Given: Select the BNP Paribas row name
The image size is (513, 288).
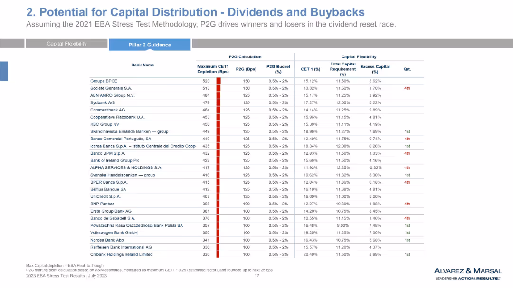Looking at the screenshot, I should tap(103, 204).
